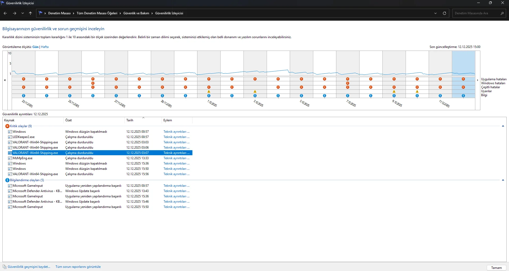The image size is (509, 271).
Task: Click the warning icon in the 9.12.2025 column
Action: pos(394,91)
